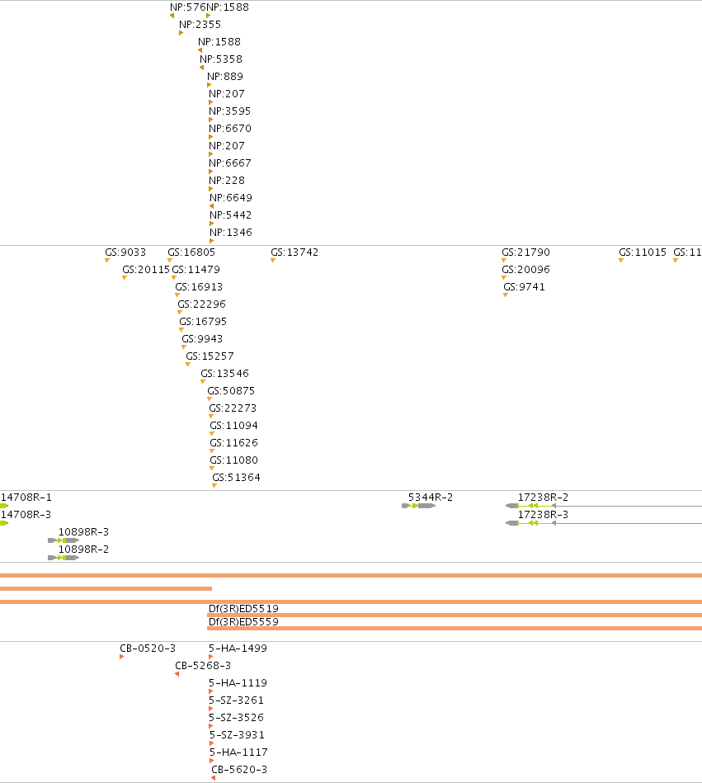The height and width of the screenshot is (783, 702).
Task: Click the 5344R-2 transcript glyph
Action: point(418,506)
